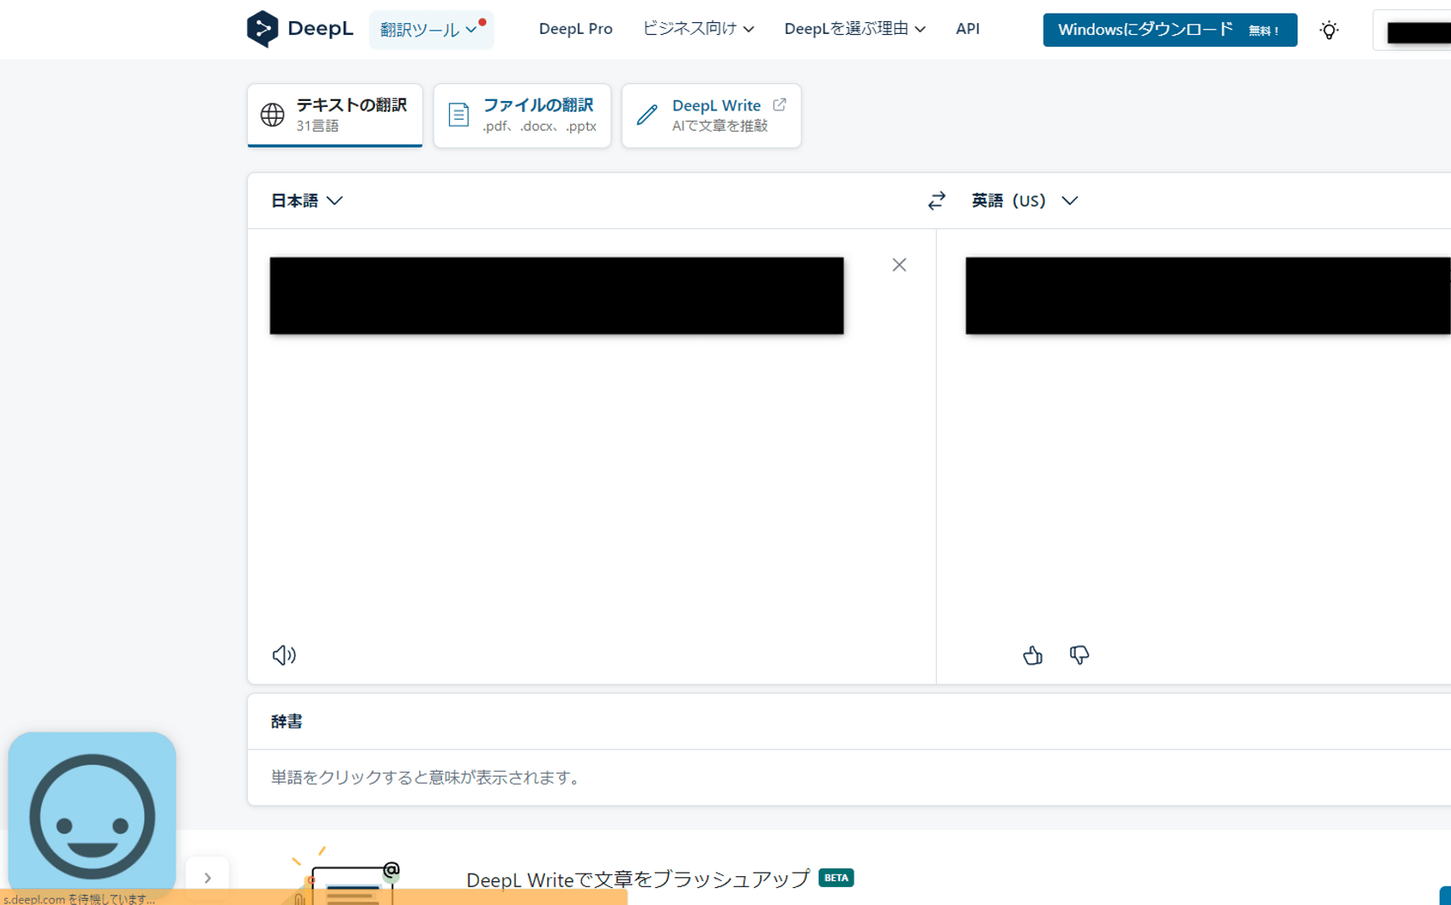Click DeepL Writeで文章をブラッシュアップ heading
The image size is (1451, 905).
click(638, 879)
